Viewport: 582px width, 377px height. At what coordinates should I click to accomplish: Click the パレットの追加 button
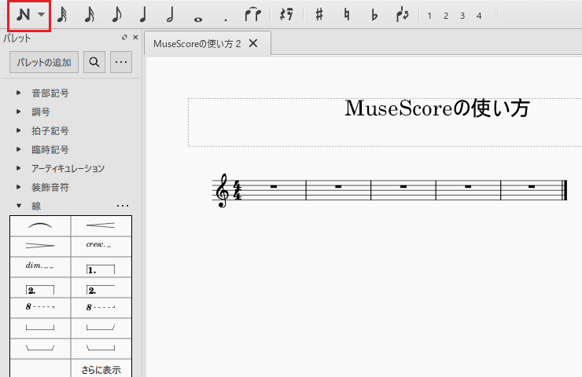(44, 62)
